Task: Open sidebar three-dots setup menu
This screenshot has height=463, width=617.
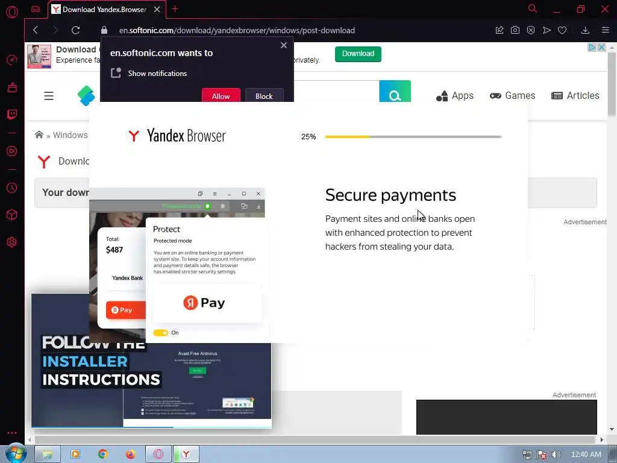Action: pos(12,433)
